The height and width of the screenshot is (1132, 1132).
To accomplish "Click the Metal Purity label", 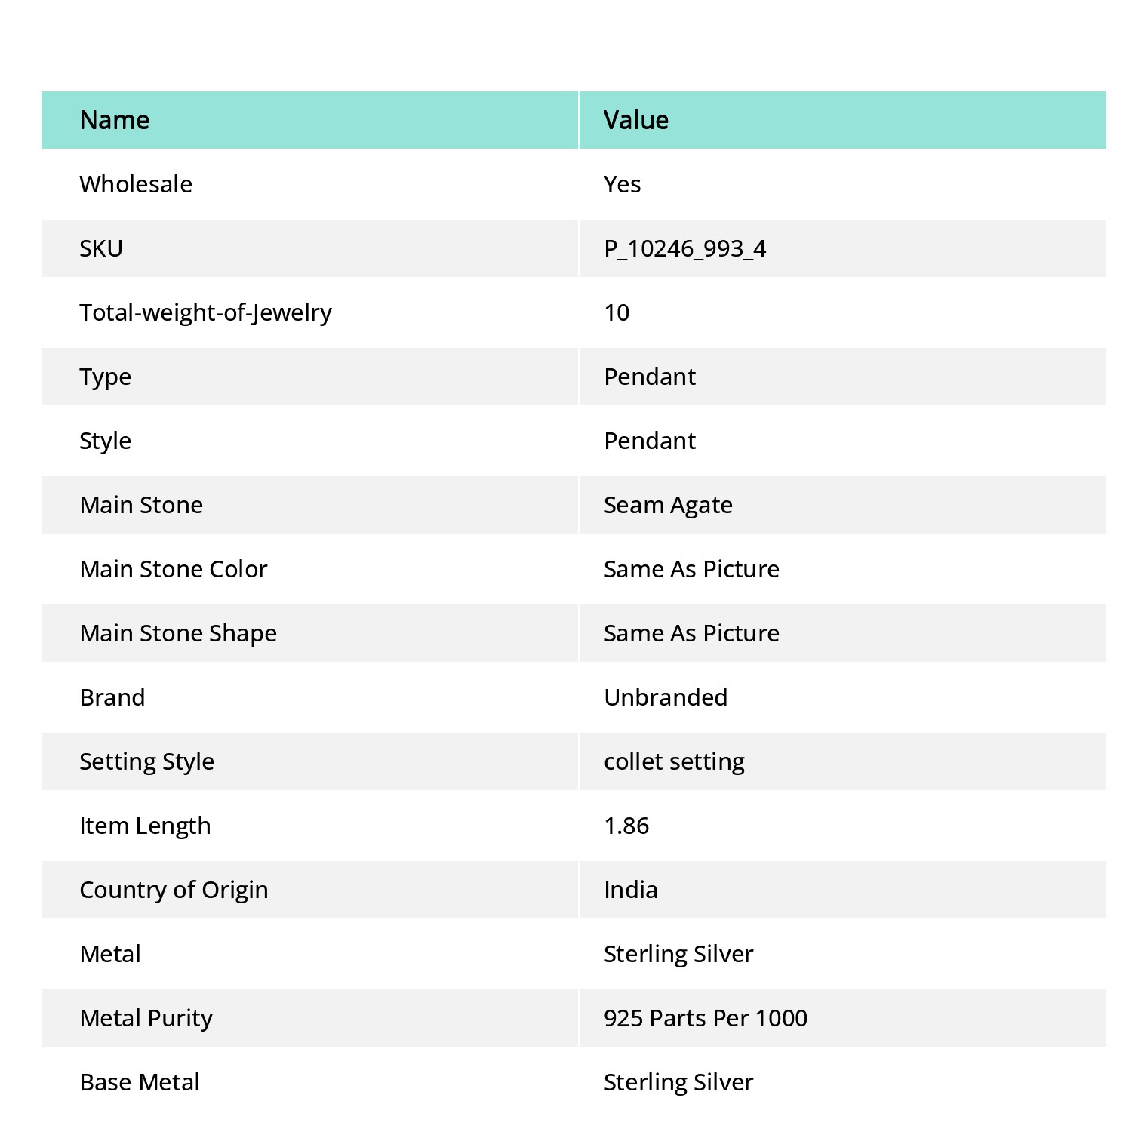I will click(146, 1018).
